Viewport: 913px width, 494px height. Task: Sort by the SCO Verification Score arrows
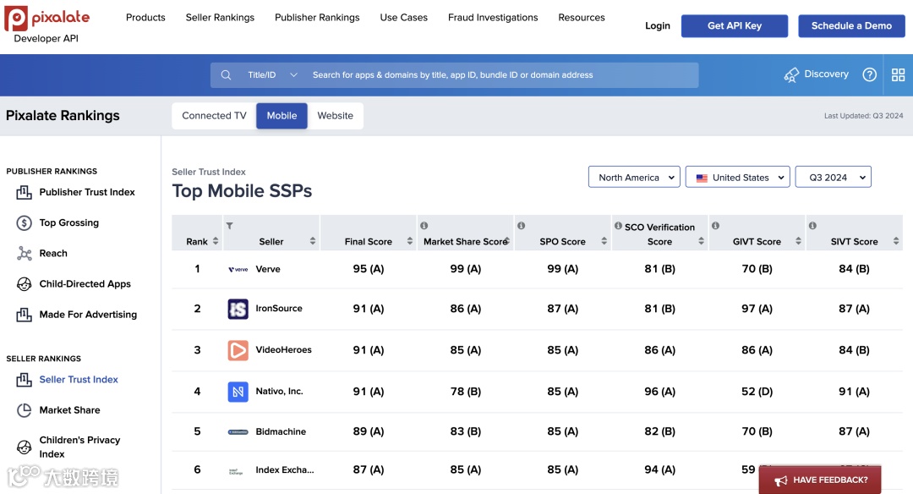point(701,241)
